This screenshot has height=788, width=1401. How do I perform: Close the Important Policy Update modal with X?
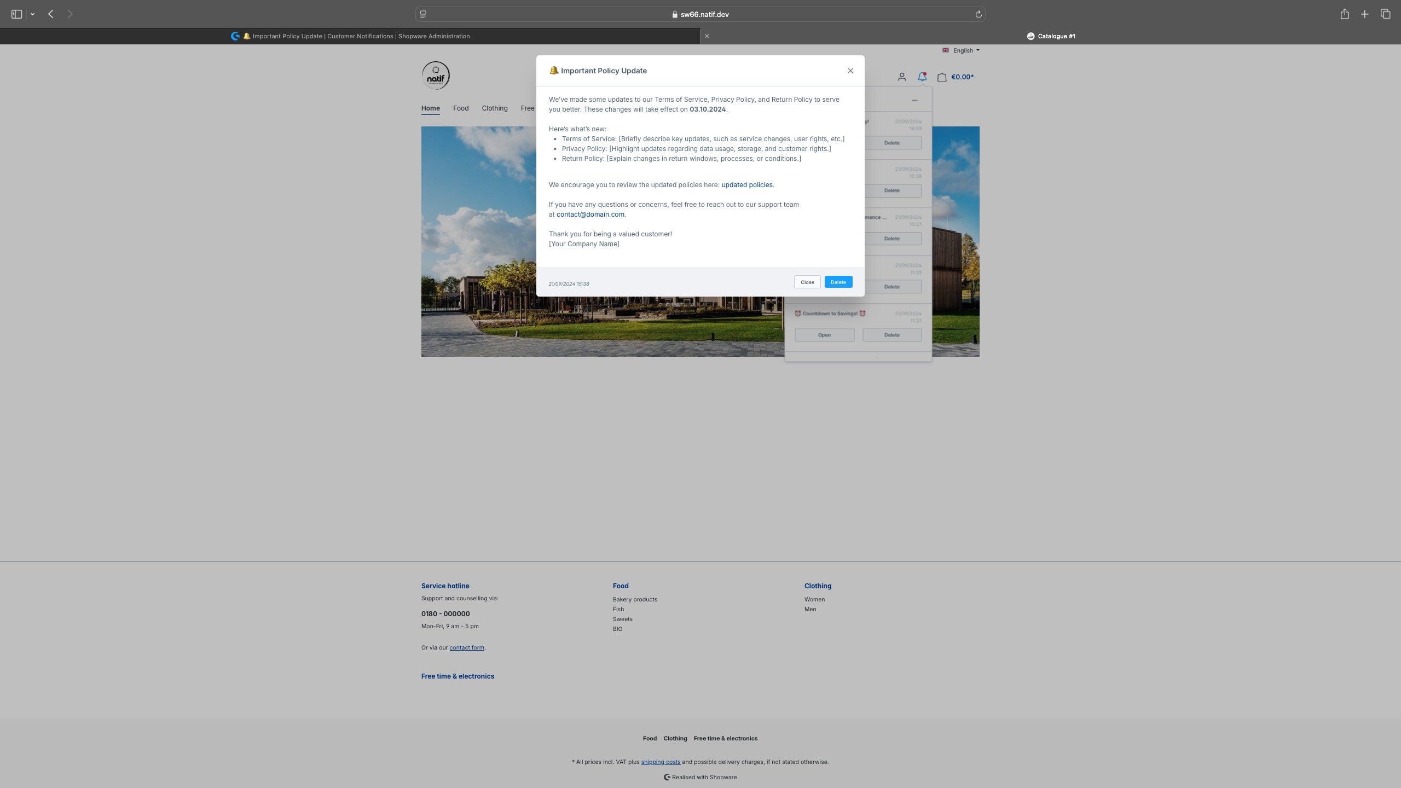[x=850, y=71]
